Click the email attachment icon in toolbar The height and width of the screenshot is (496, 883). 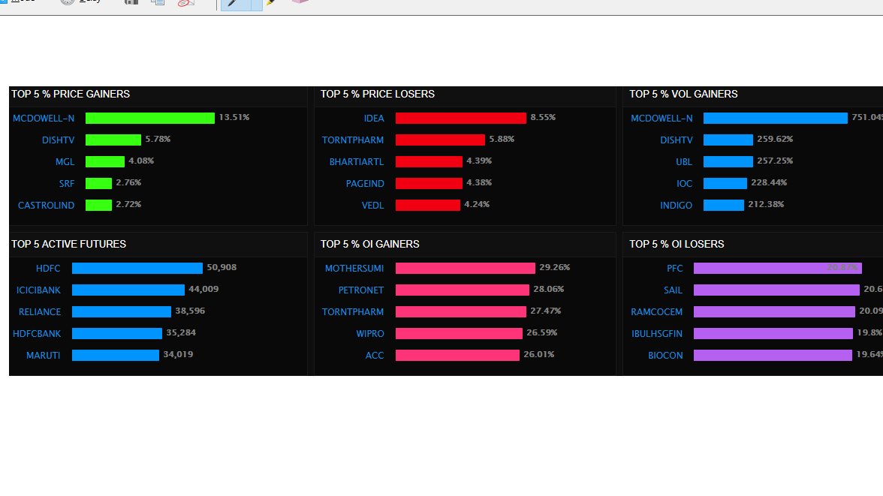pyautogui.click(x=186, y=3)
